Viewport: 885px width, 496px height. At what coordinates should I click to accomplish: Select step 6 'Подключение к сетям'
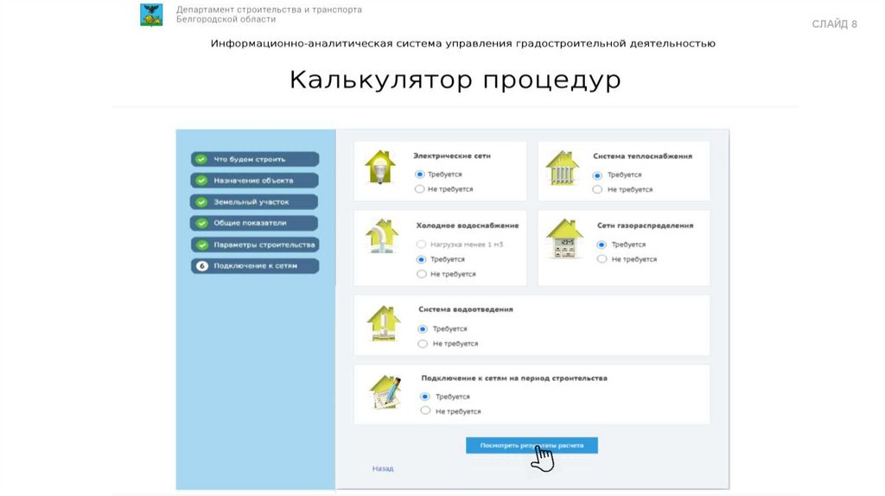pyautogui.click(x=254, y=266)
